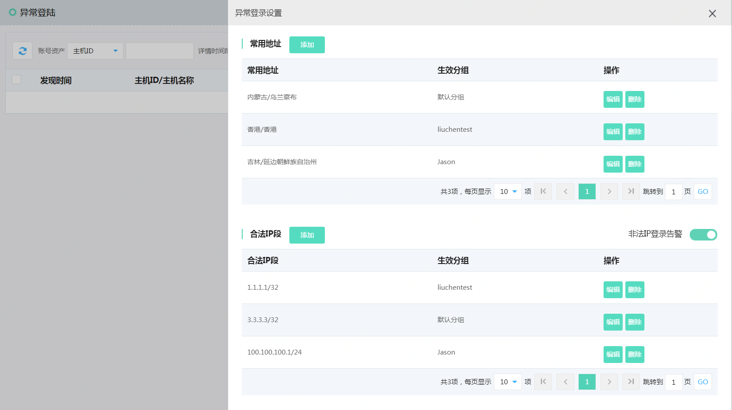The width and height of the screenshot is (732, 410).
Task: Delete the 100.100.100.1/24 IP range
Action: (x=635, y=355)
